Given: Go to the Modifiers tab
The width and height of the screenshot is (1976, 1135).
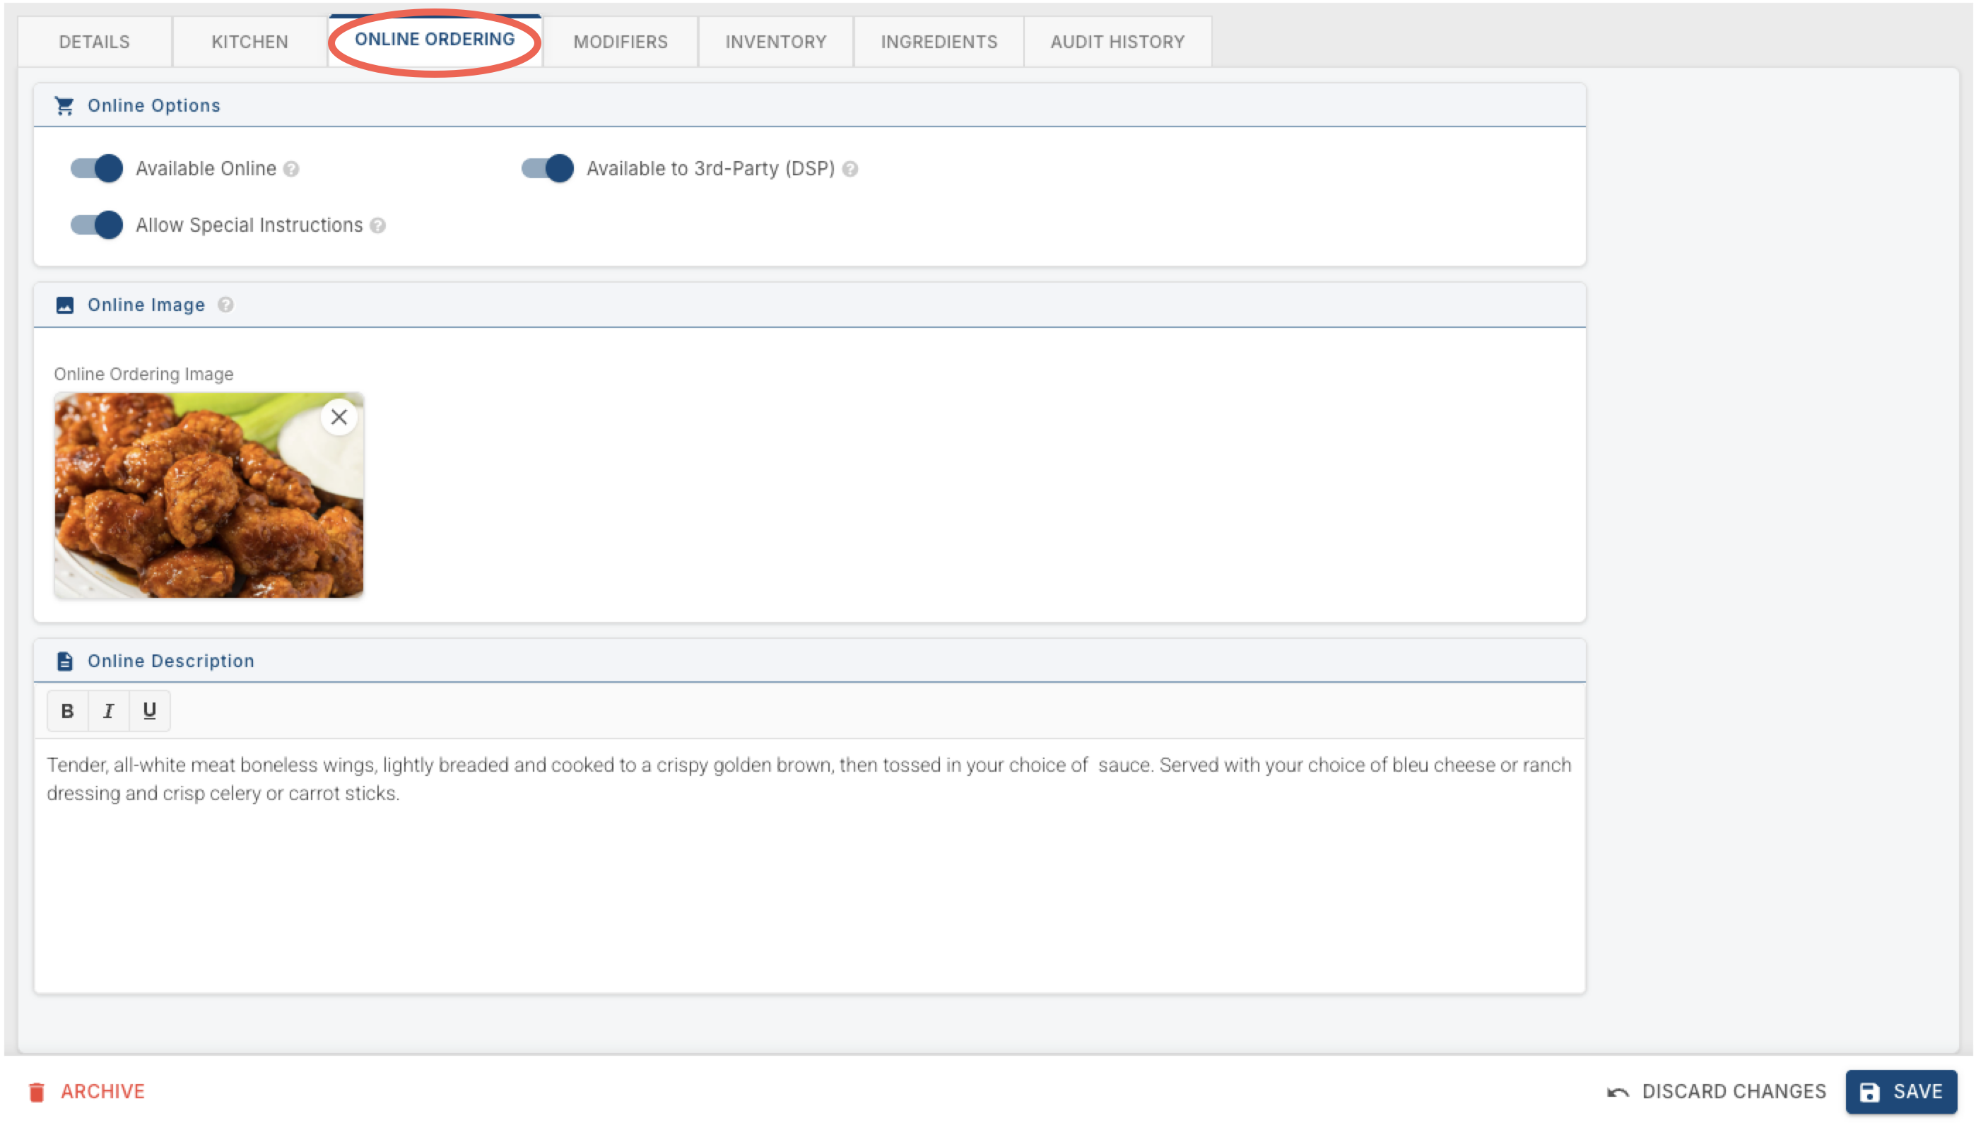Looking at the screenshot, I should click(621, 41).
